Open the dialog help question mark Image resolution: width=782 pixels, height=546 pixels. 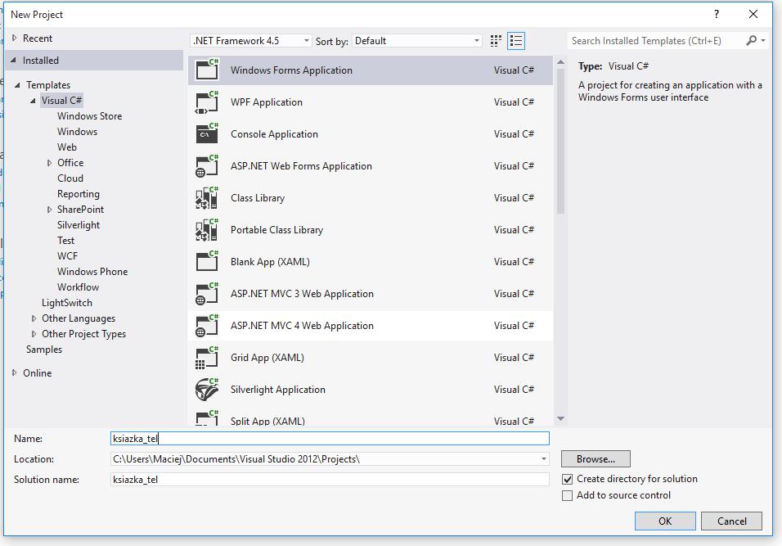[x=717, y=14]
